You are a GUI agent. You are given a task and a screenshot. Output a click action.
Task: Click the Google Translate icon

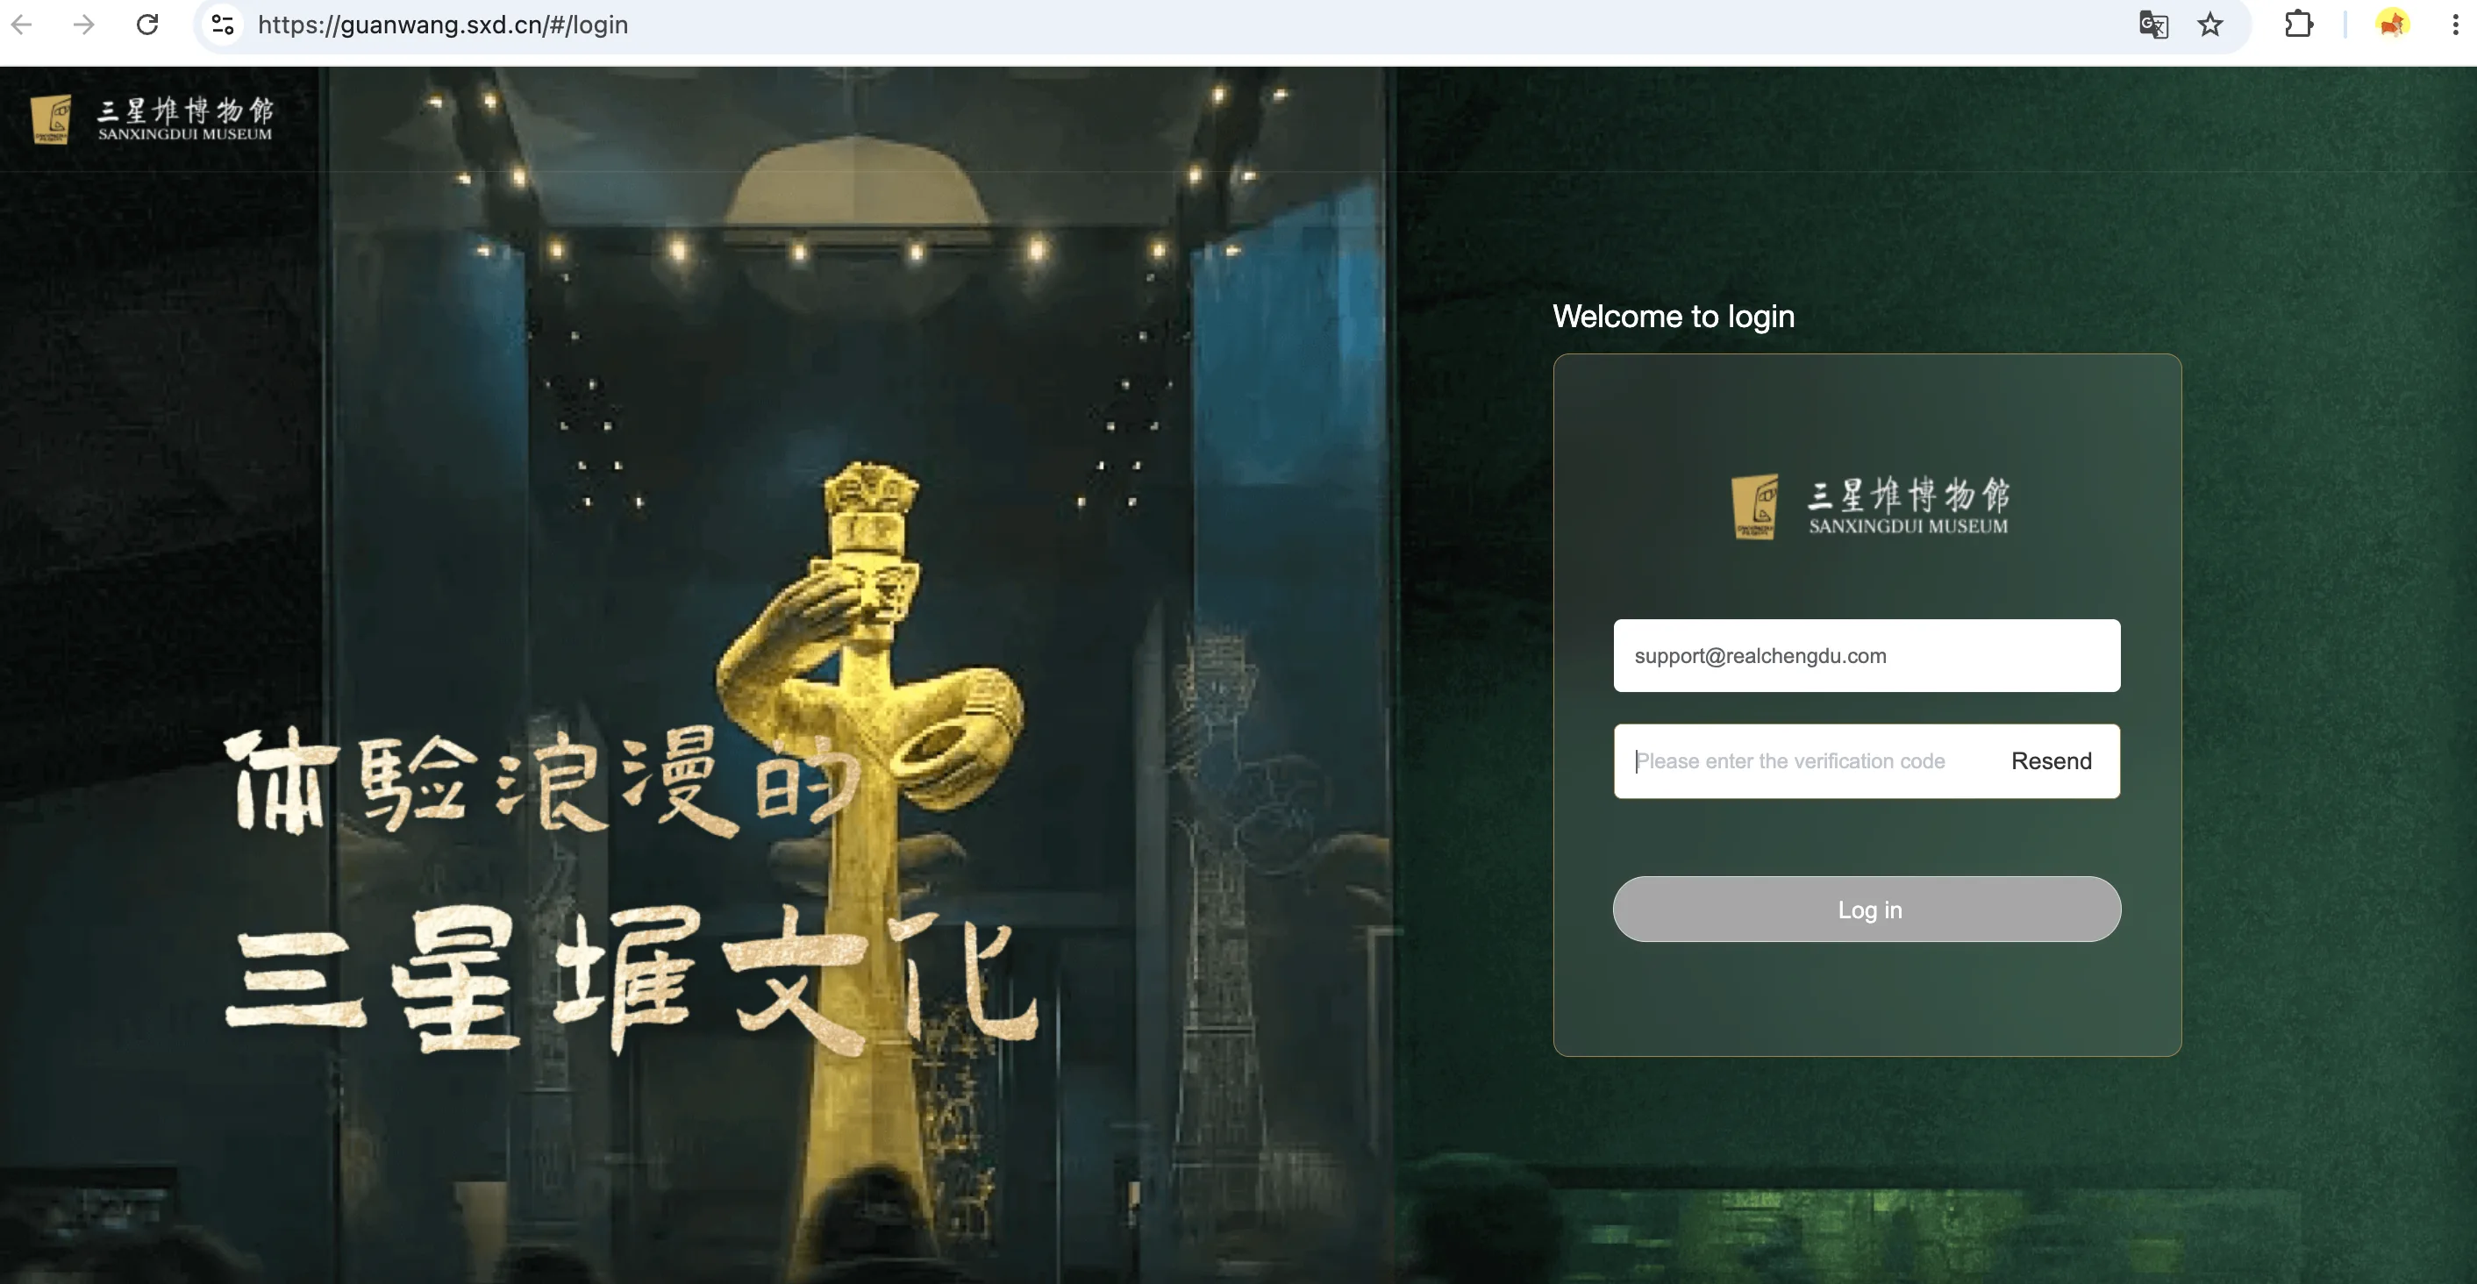[2153, 25]
